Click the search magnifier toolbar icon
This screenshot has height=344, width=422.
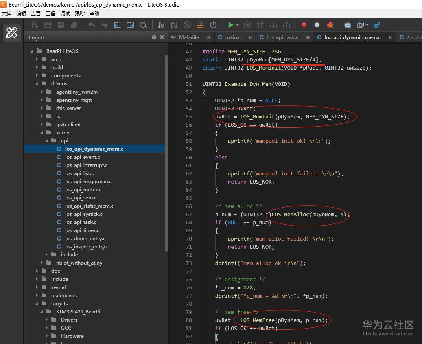coord(143,25)
